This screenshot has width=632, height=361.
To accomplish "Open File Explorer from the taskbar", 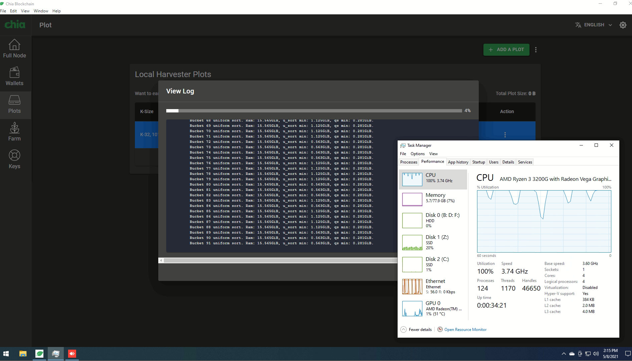I will (23, 354).
